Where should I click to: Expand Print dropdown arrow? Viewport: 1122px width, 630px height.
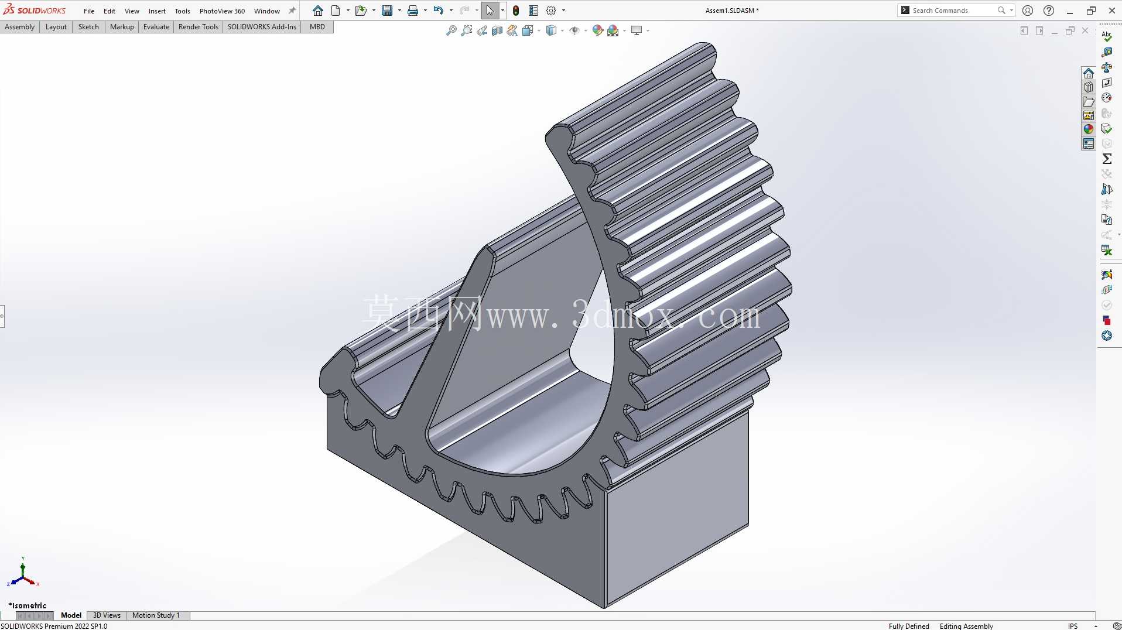coord(425,11)
